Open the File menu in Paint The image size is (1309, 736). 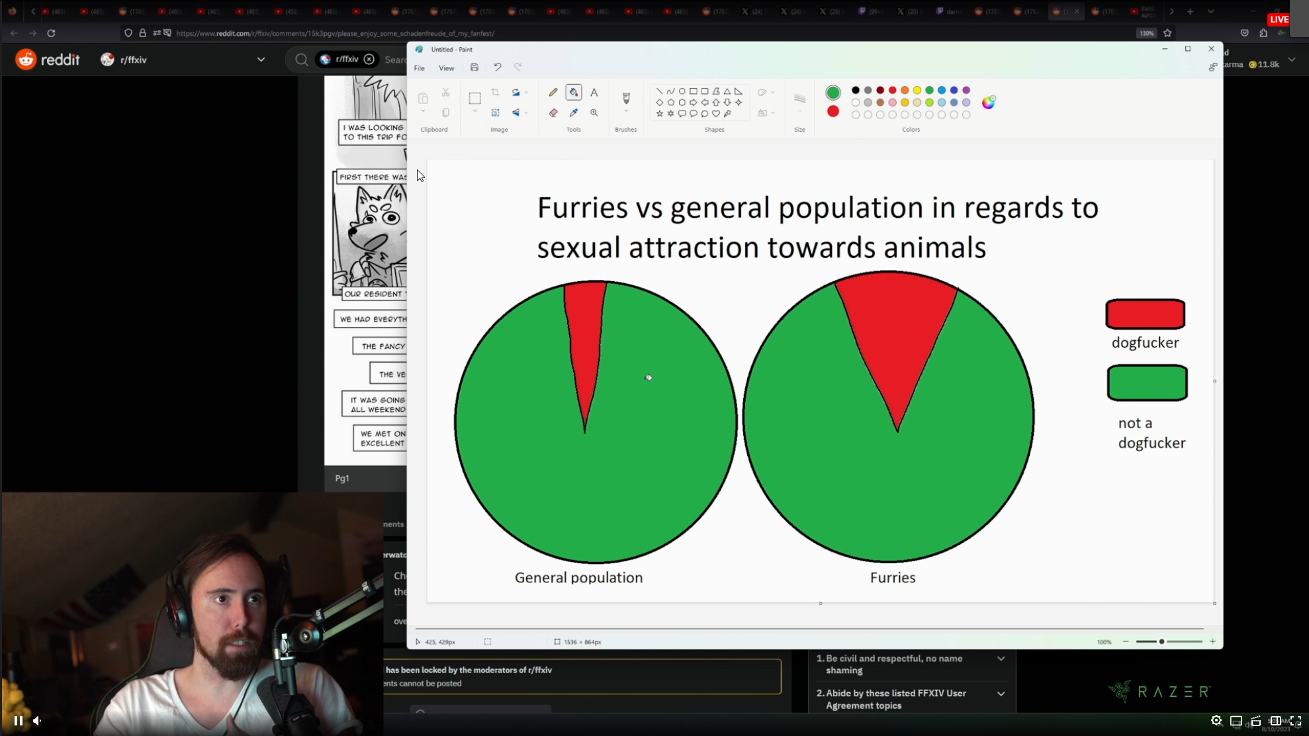(420, 68)
